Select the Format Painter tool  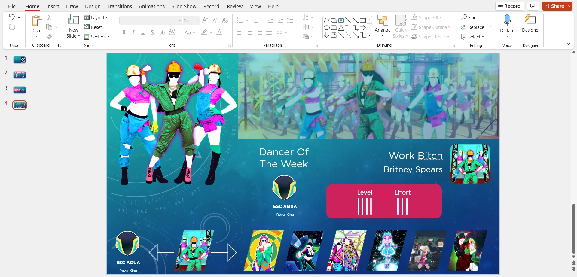[x=49, y=36]
